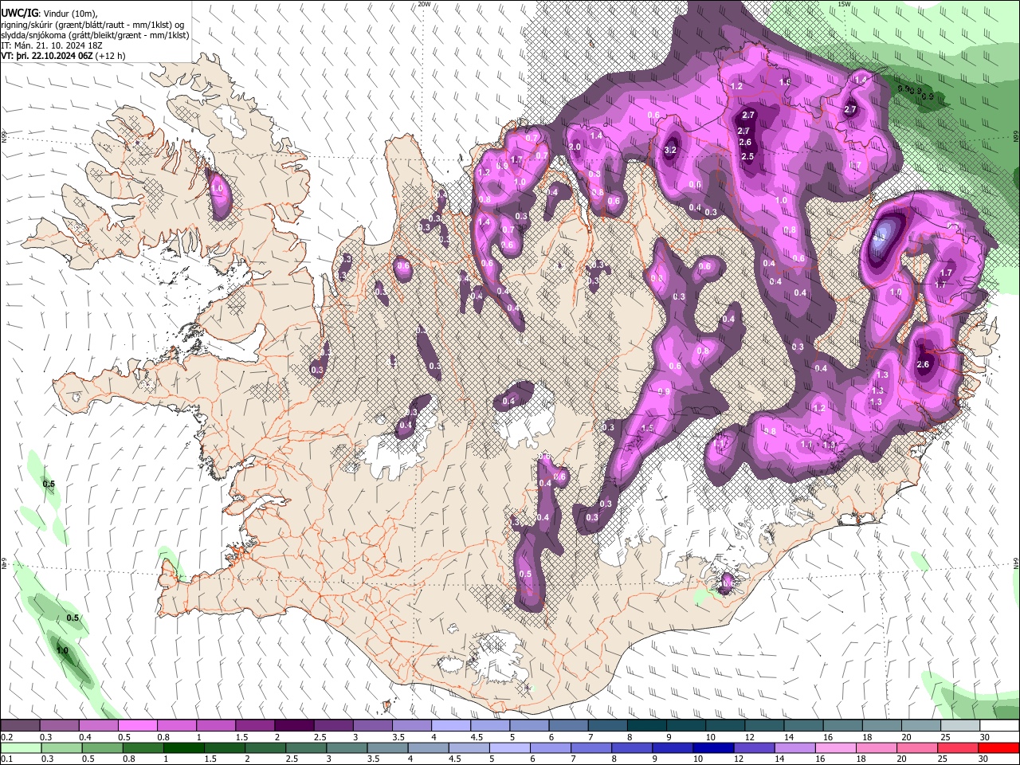
Task: Click the '3.2' precipitation value on the map
Action: coord(670,150)
